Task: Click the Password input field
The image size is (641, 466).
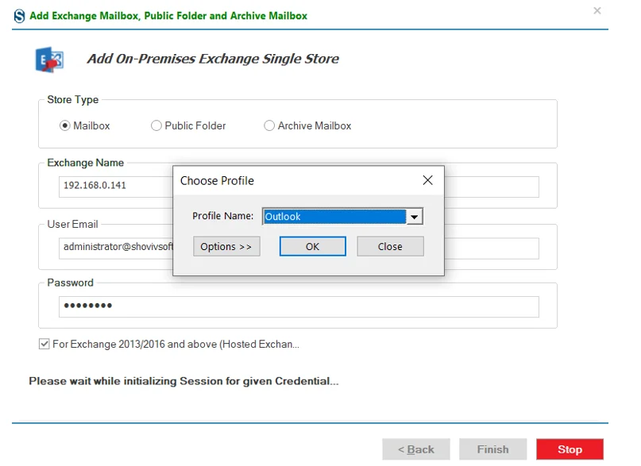Action: coord(299,306)
